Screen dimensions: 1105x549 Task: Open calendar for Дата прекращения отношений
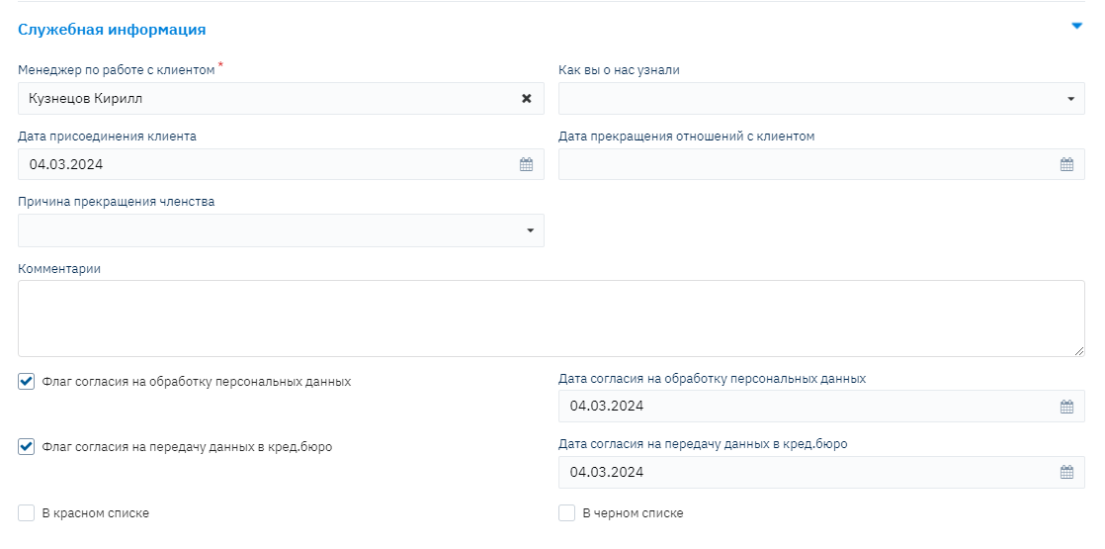click(x=1066, y=165)
